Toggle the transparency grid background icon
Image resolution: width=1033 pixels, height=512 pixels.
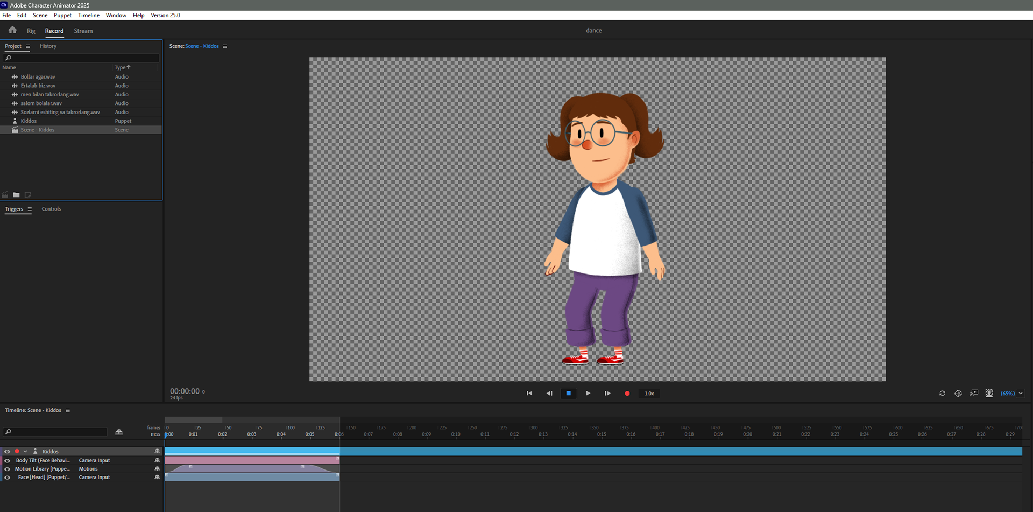(989, 394)
